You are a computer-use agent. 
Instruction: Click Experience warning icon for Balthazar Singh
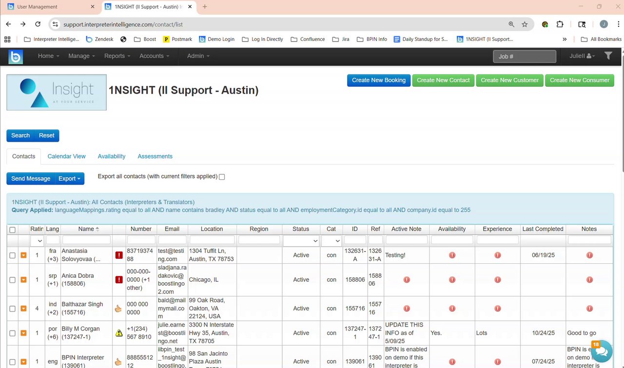click(497, 309)
